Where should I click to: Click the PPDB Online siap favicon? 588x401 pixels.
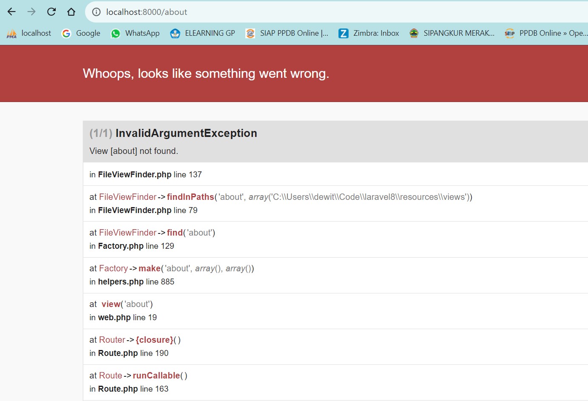pyautogui.click(x=509, y=33)
